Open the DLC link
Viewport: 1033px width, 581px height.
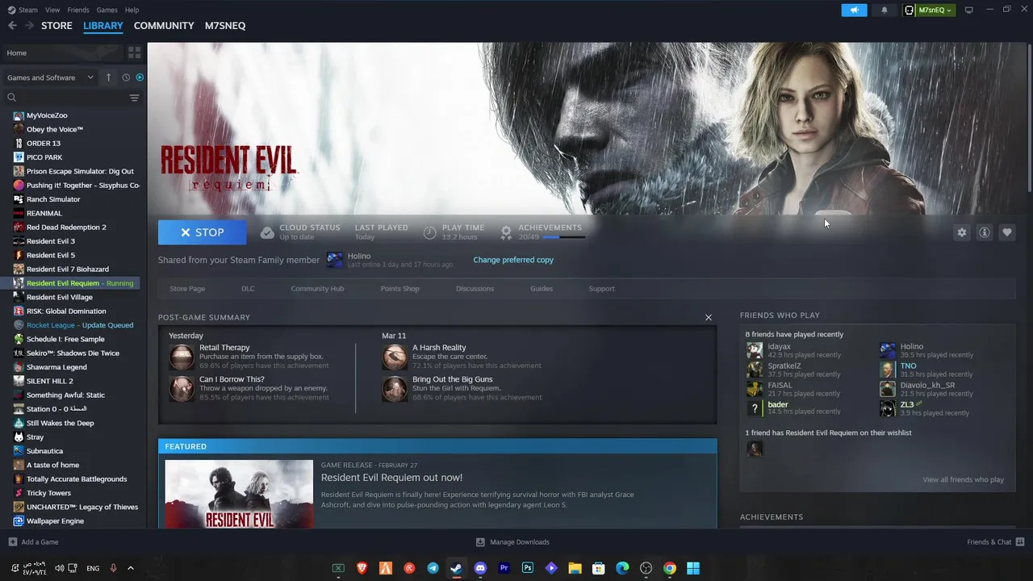pyautogui.click(x=248, y=289)
